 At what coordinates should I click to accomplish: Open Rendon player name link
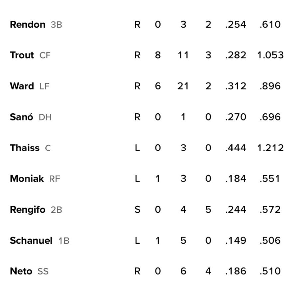(x=28, y=24)
